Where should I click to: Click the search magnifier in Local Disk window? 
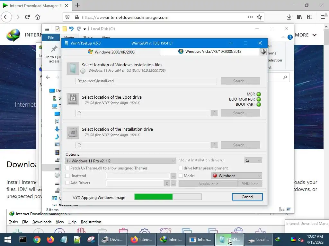(285, 78)
